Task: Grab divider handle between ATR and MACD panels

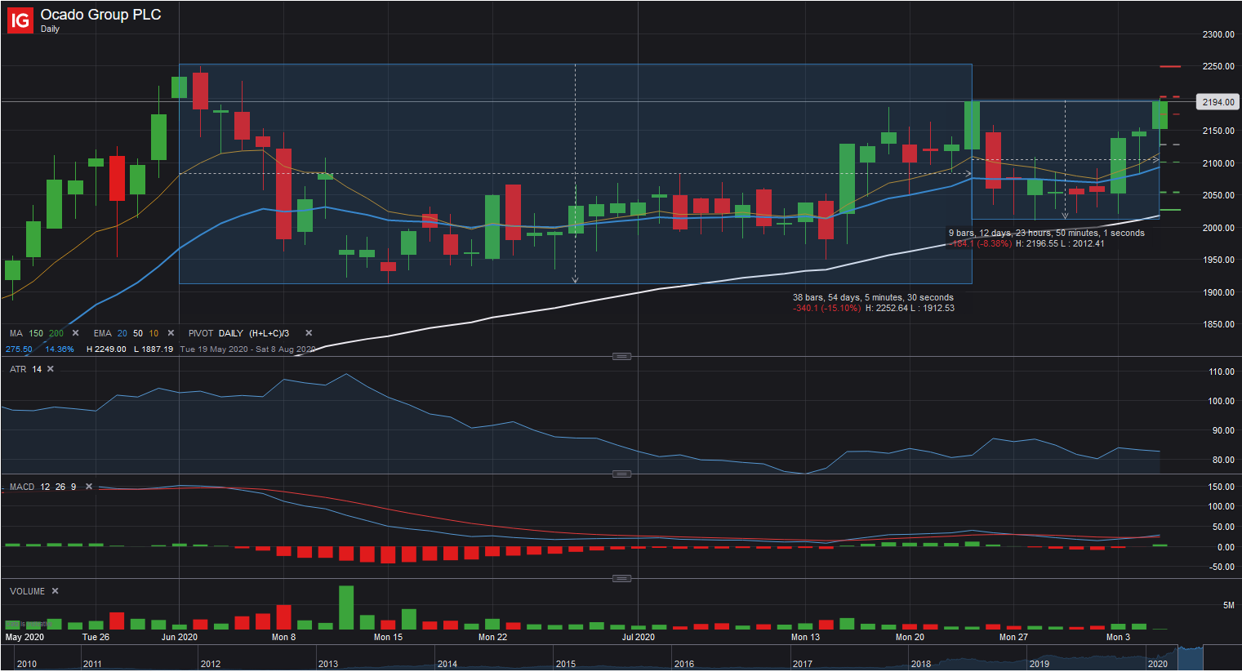Action: tap(621, 474)
